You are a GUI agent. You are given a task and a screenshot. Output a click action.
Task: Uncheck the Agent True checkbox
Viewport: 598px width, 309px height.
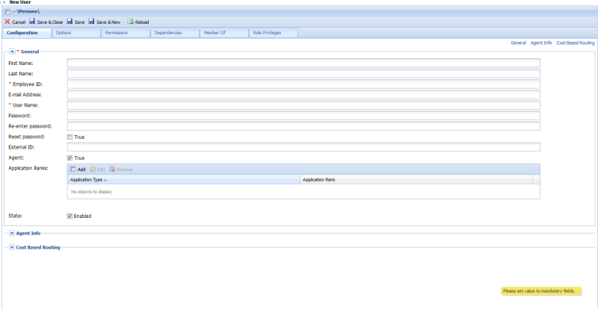click(x=70, y=158)
